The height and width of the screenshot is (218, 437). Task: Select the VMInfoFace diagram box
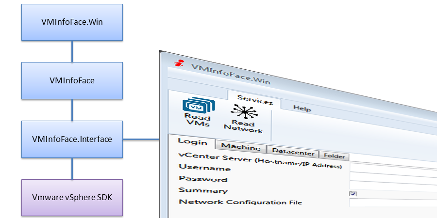click(x=72, y=80)
